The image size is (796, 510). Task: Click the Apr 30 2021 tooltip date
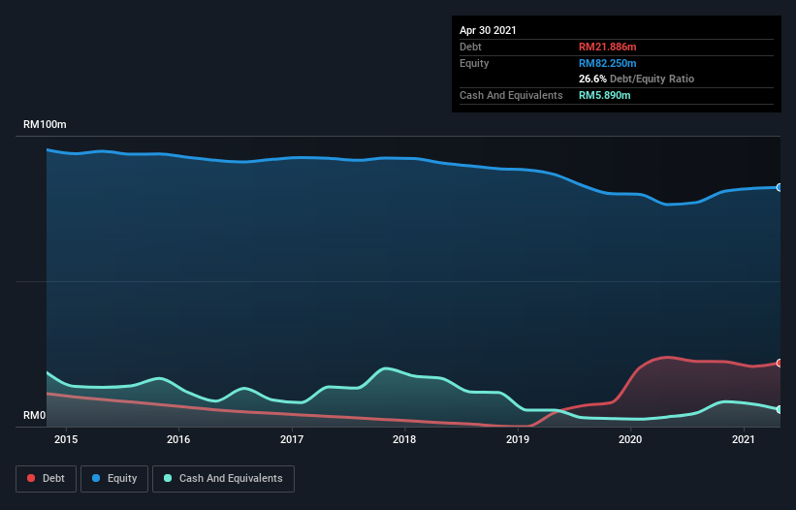(488, 30)
